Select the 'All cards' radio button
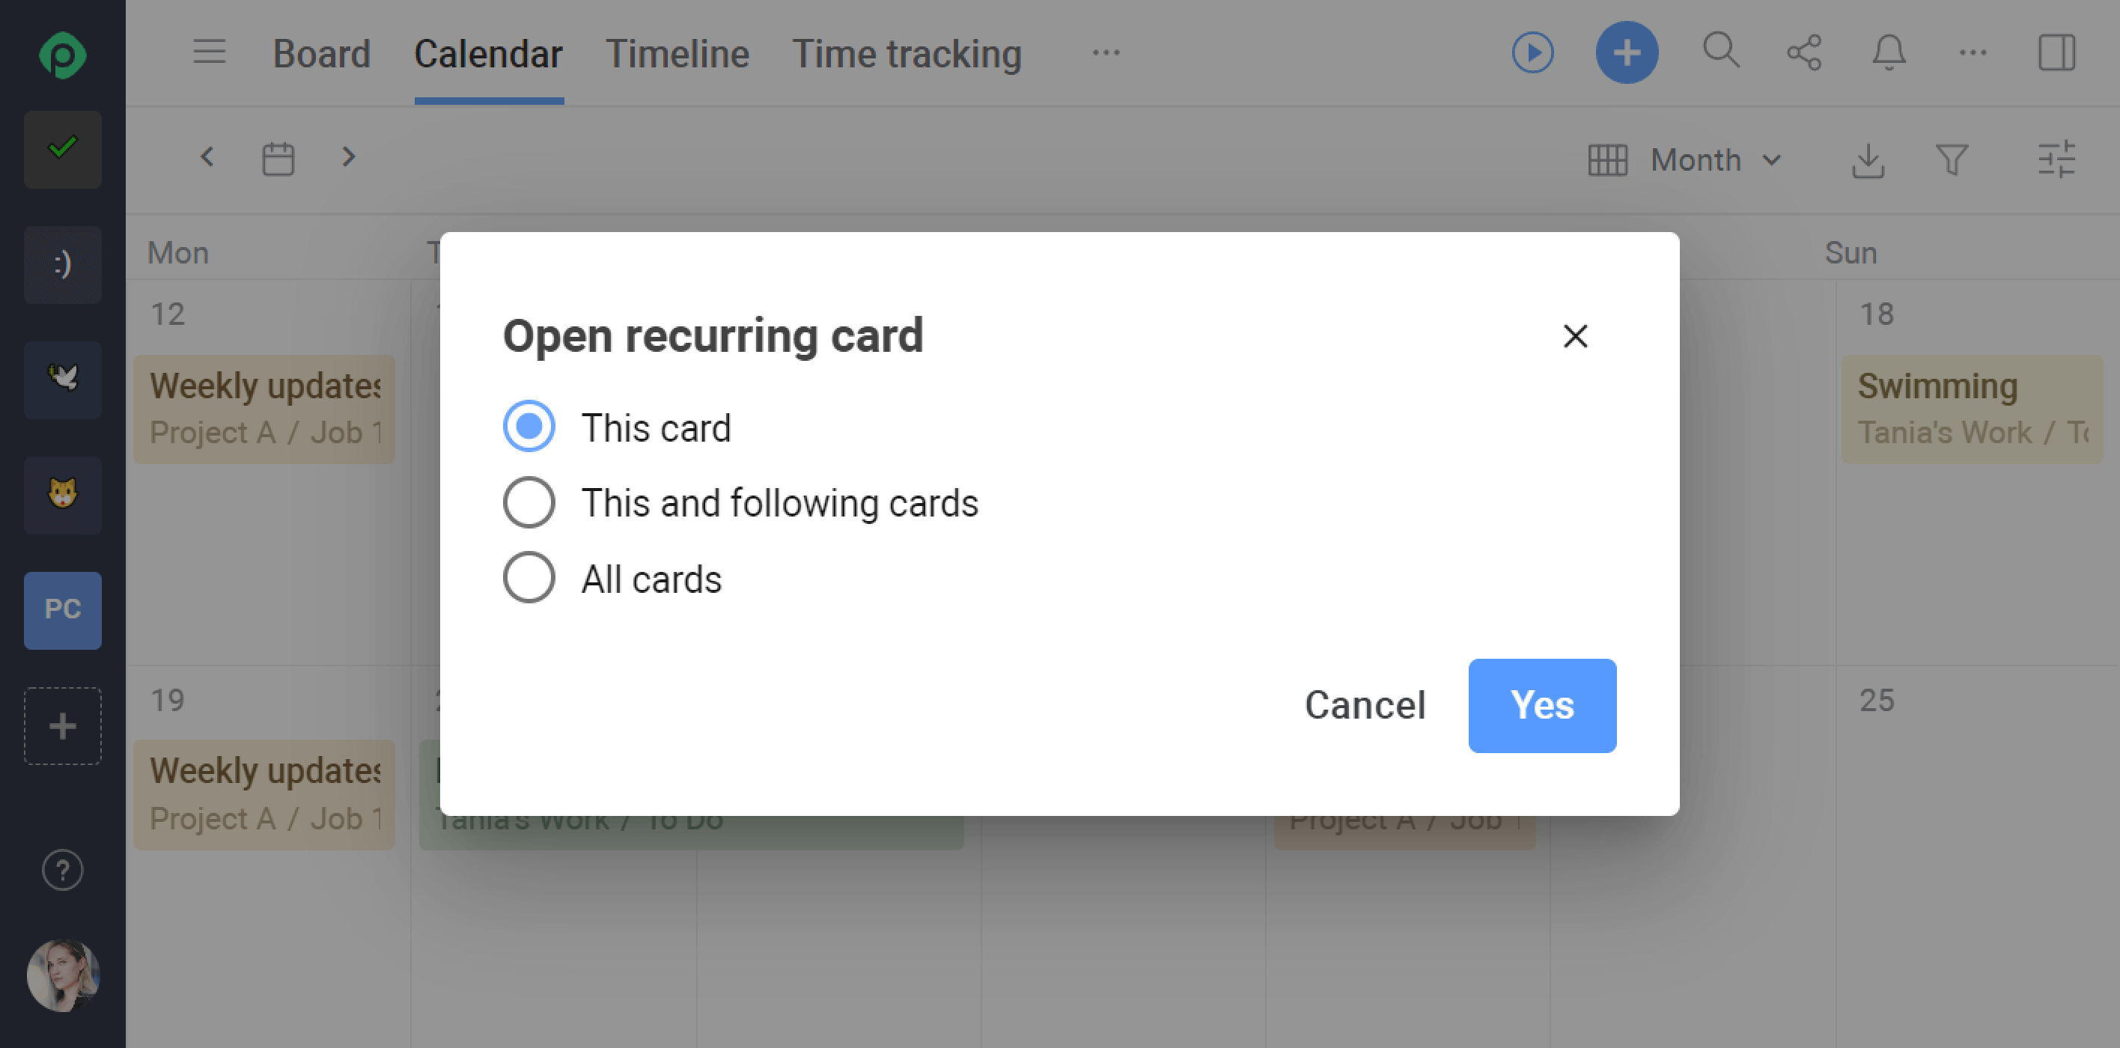This screenshot has height=1048, width=2120. 529,579
